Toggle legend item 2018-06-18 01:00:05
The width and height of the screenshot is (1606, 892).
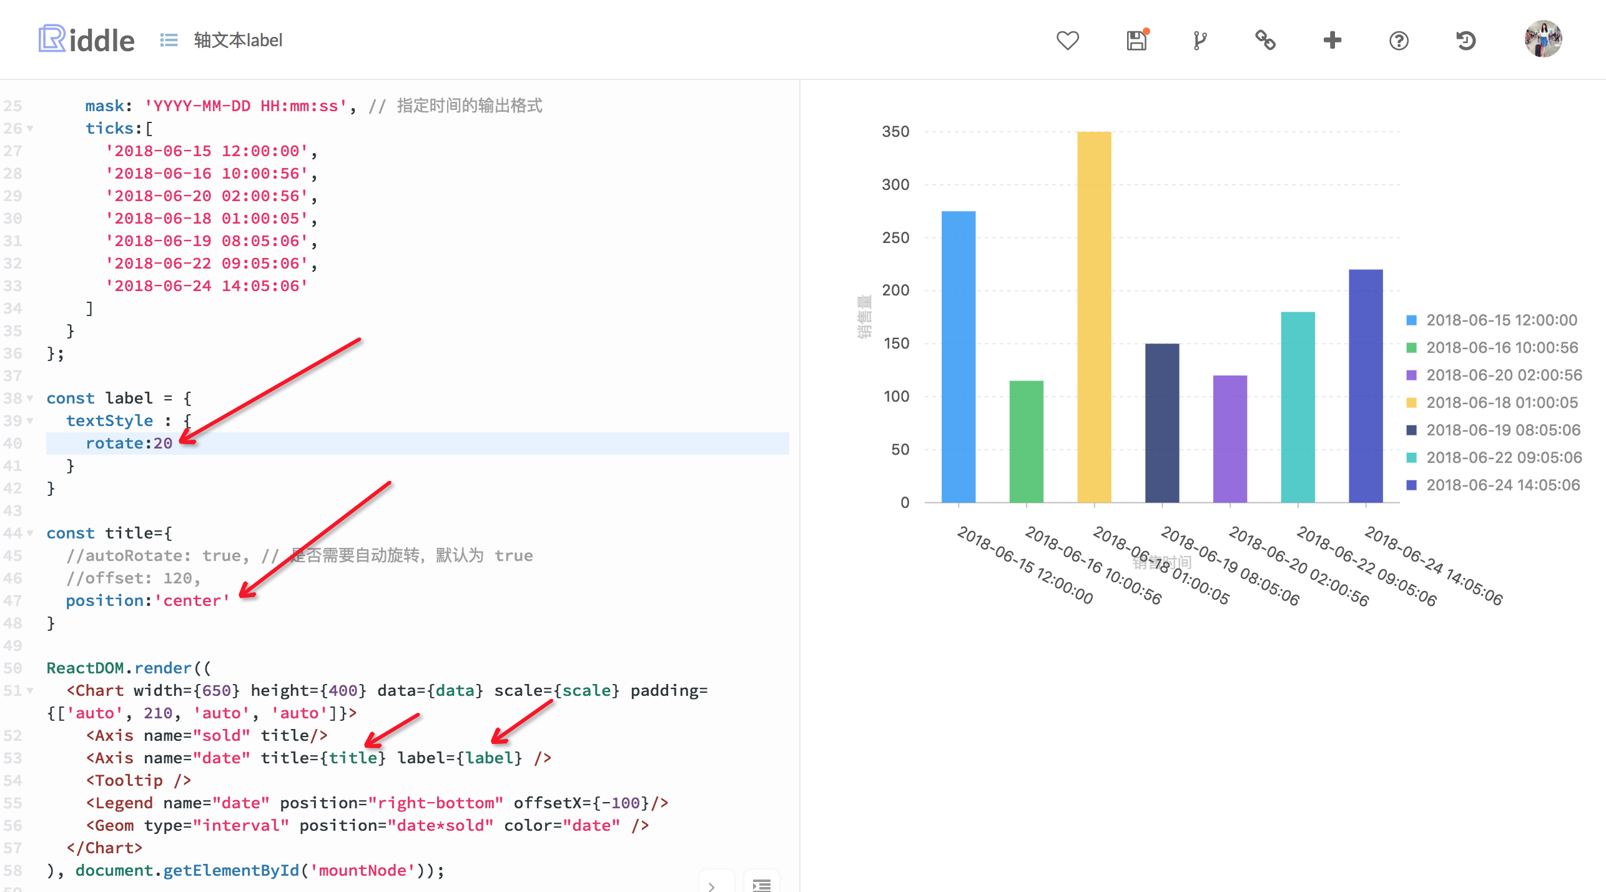(x=1492, y=403)
